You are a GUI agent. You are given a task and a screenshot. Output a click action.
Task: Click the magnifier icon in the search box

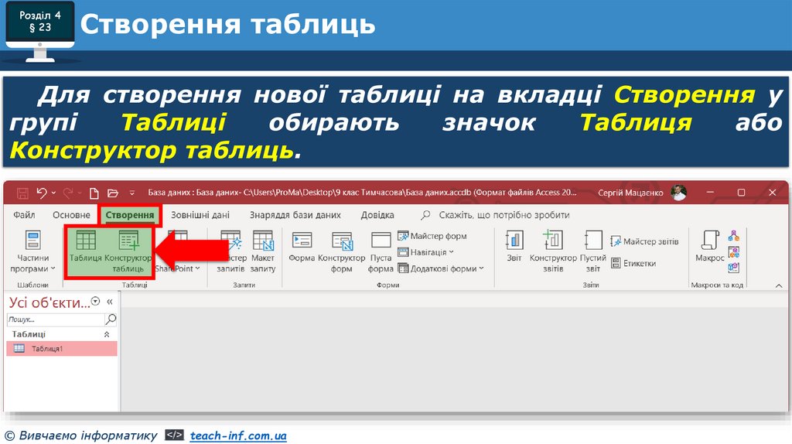coord(111,319)
